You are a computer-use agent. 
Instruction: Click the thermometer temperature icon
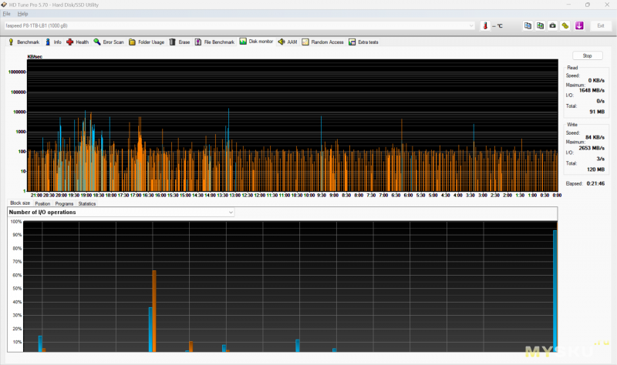click(486, 25)
